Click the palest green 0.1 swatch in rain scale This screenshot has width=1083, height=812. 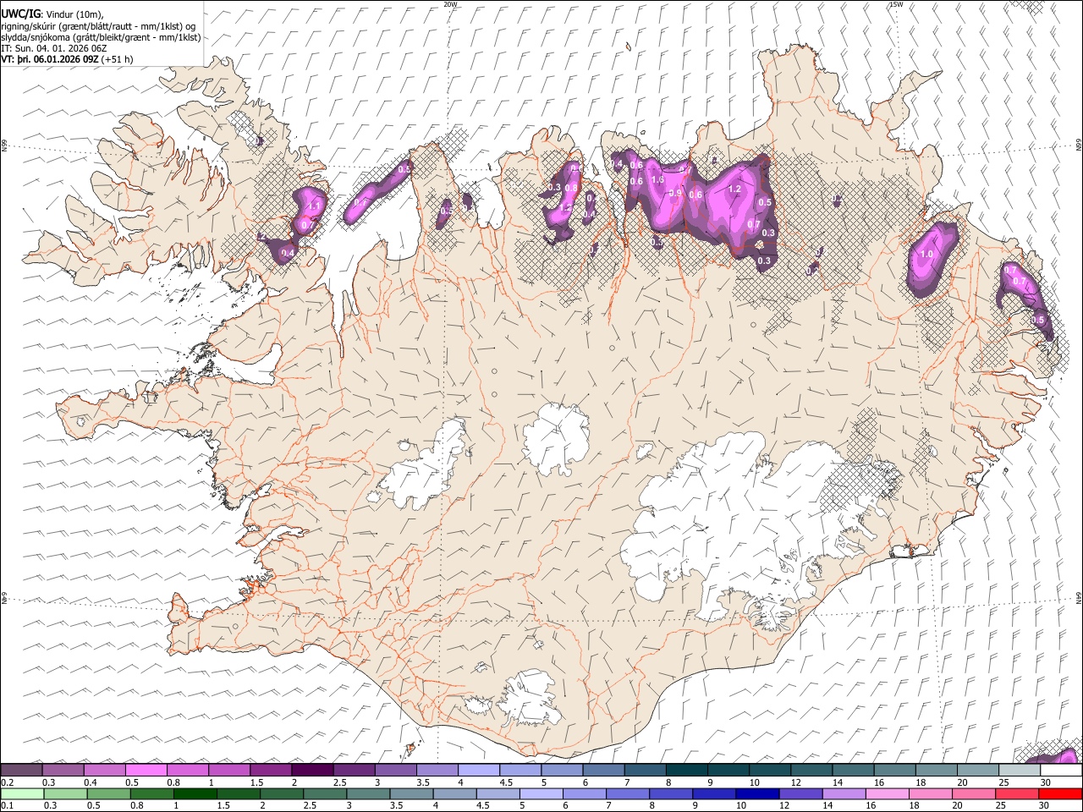22,793
